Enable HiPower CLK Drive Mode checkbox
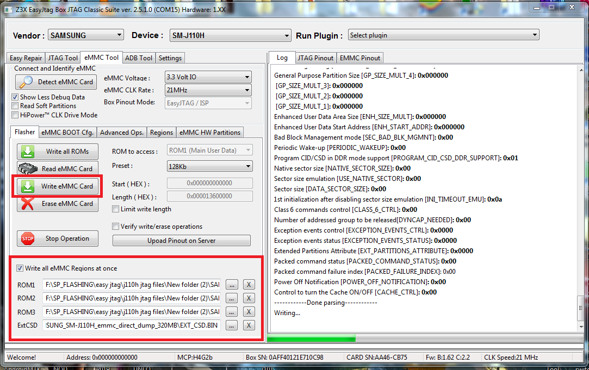This screenshot has width=589, height=370. (x=15, y=115)
